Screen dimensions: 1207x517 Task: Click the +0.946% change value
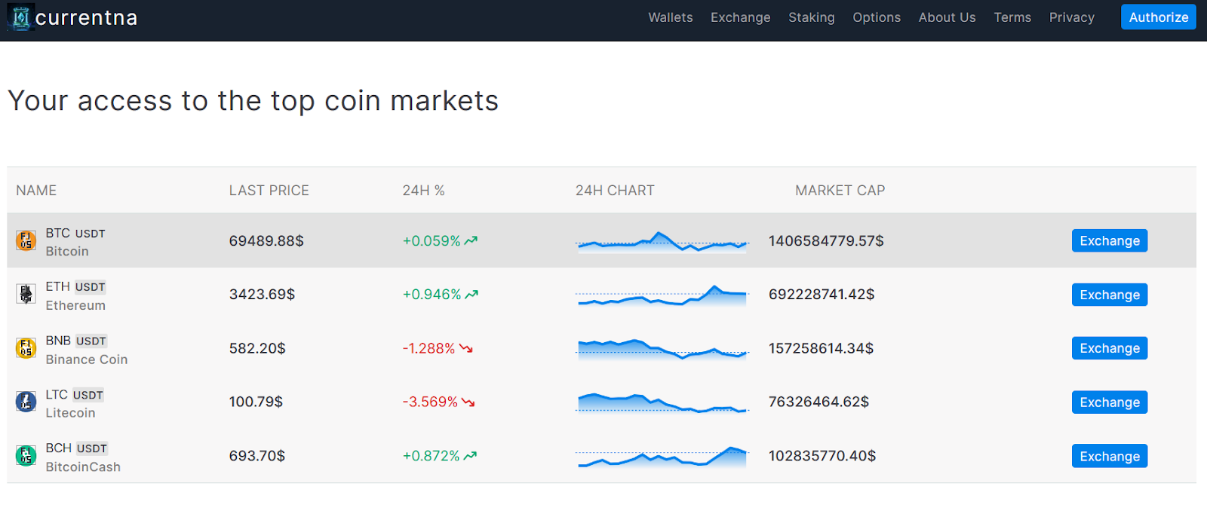[432, 295]
